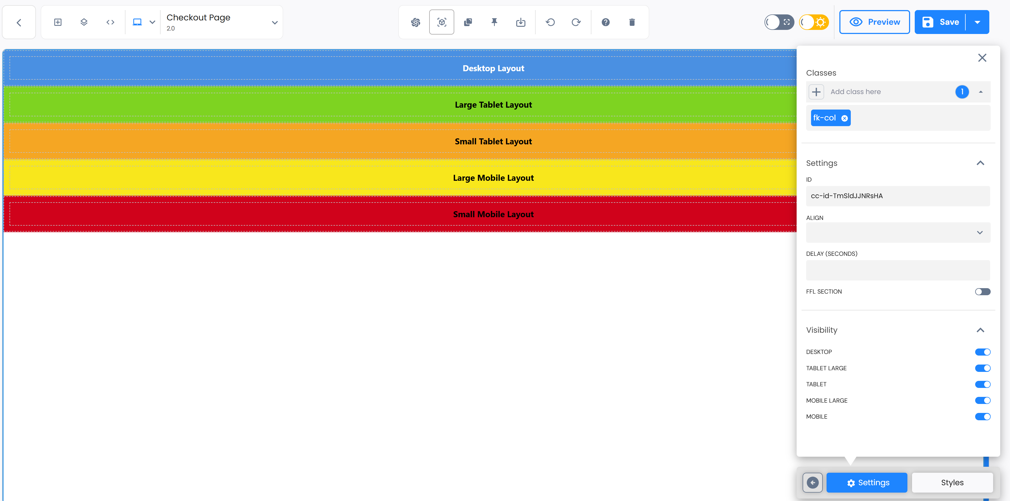Collapse the Visibility section
The width and height of the screenshot is (1010, 501).
[980, 330]
